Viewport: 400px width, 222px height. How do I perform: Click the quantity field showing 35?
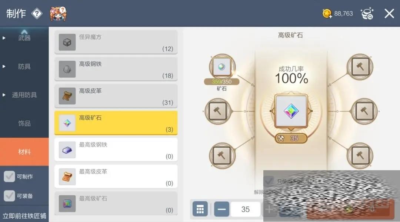coord(246,209)
